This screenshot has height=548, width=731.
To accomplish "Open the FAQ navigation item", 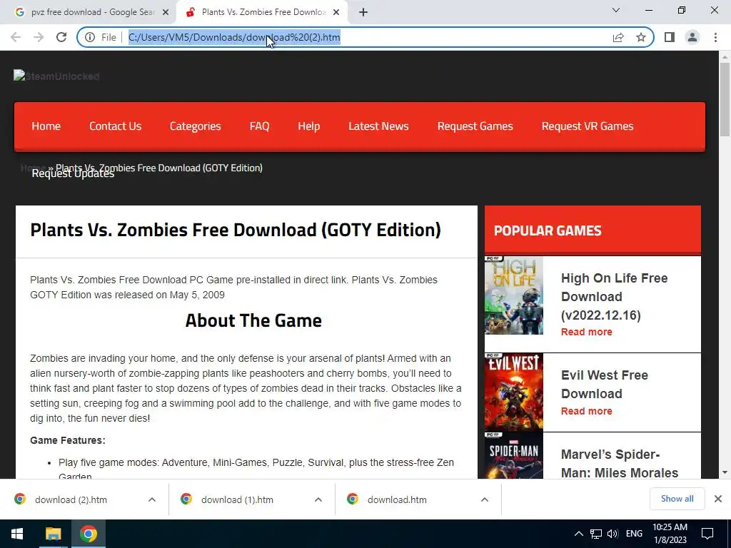I will coord(259,126).
